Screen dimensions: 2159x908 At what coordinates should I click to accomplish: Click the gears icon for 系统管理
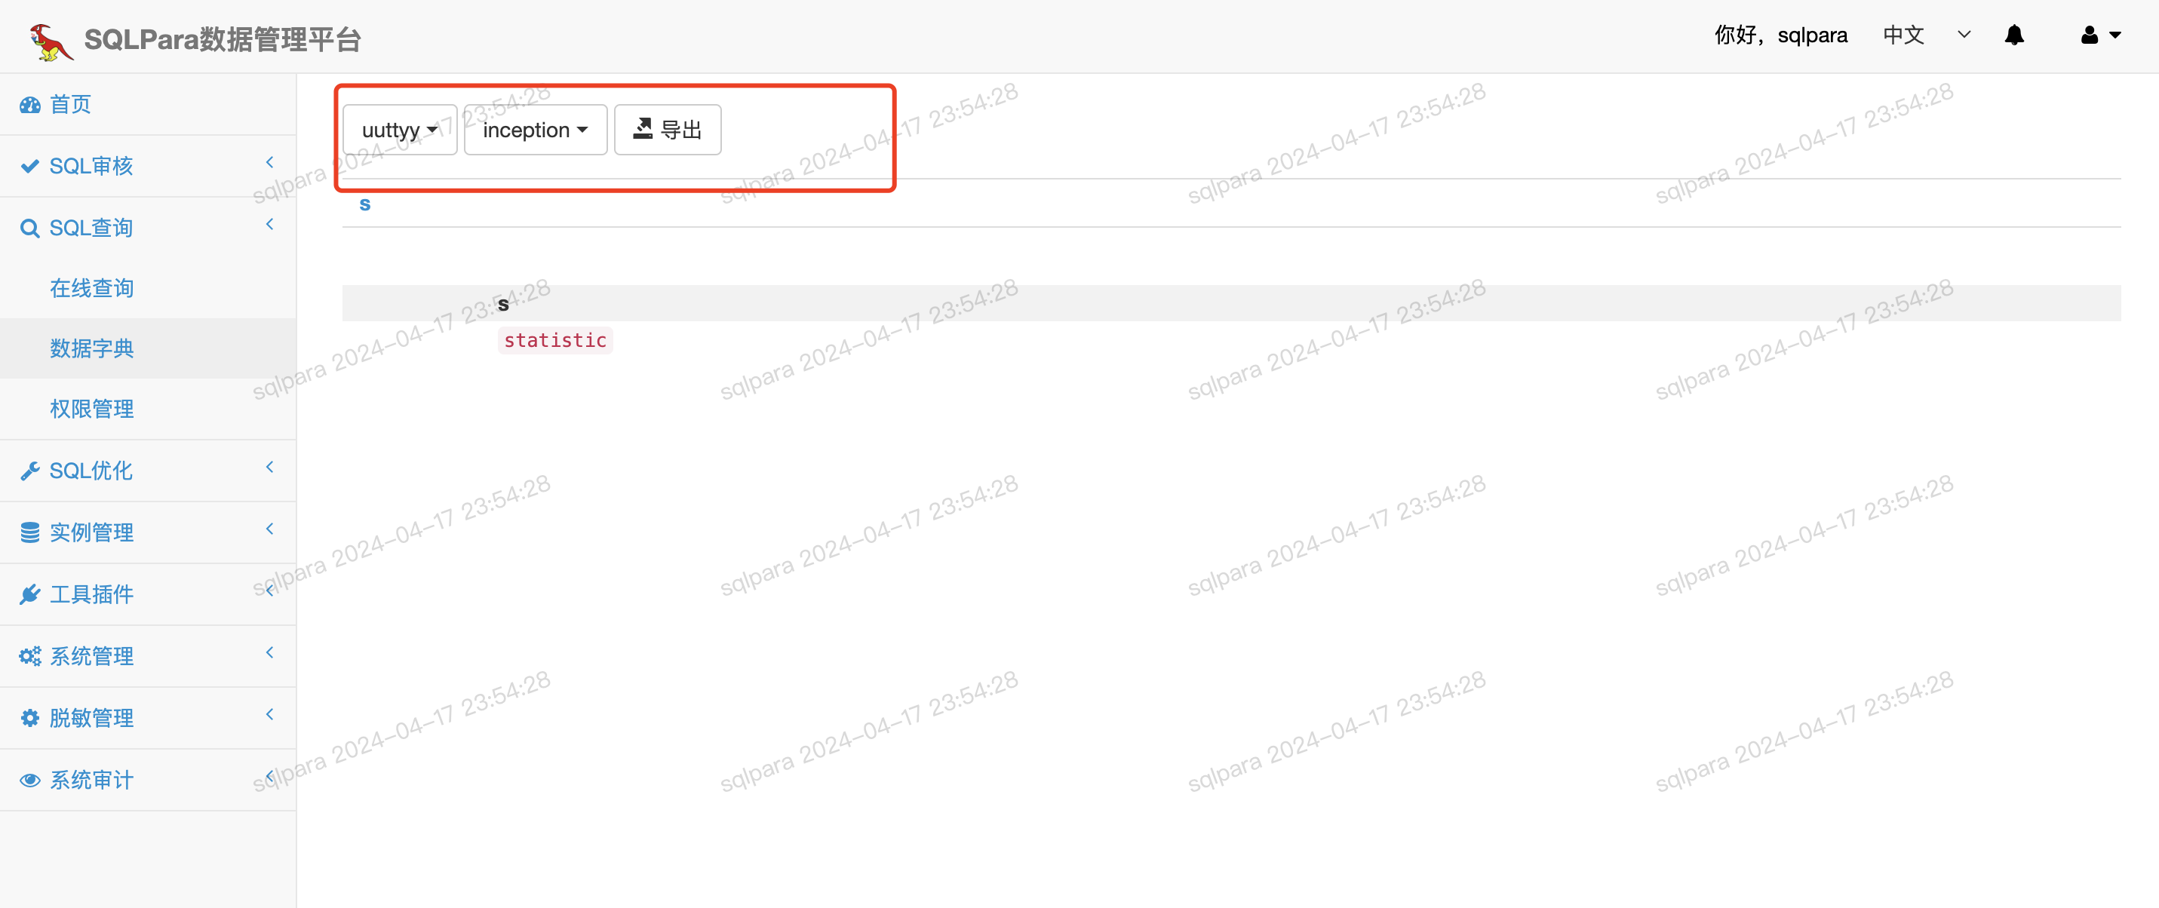(30, 657)
